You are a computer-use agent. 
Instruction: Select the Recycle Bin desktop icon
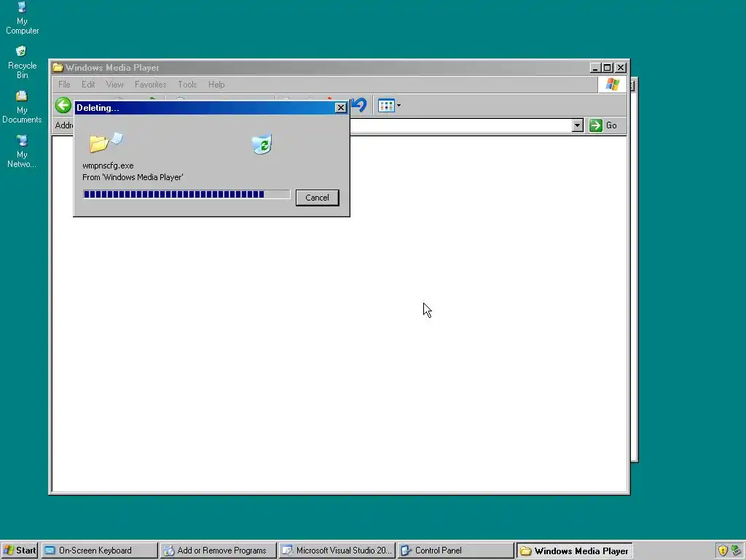click(22, 63)
